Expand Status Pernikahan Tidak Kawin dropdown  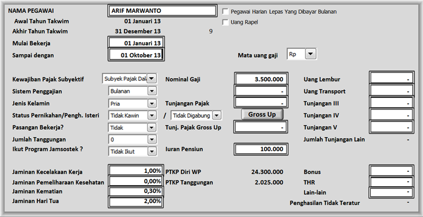[152, 115]
